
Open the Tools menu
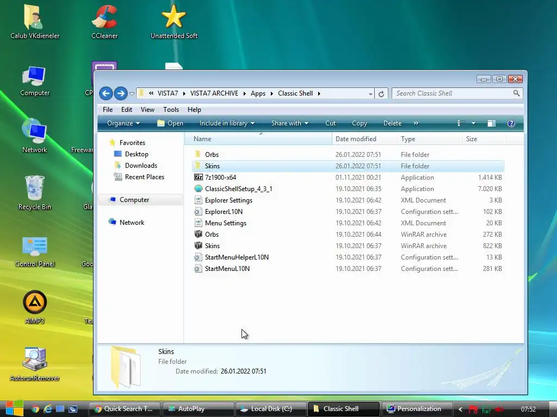171,110
